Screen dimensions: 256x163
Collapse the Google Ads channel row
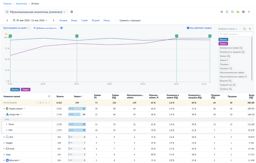coord(4,115)
